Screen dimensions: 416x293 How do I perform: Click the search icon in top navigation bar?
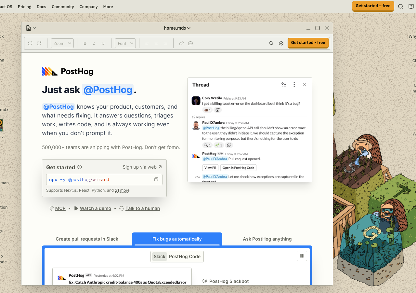(x=401, y=7)
